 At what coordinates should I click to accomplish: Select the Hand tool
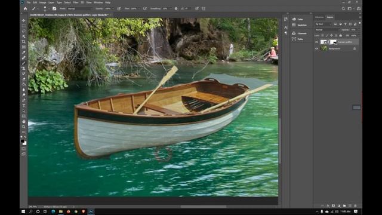pos(24,121)
